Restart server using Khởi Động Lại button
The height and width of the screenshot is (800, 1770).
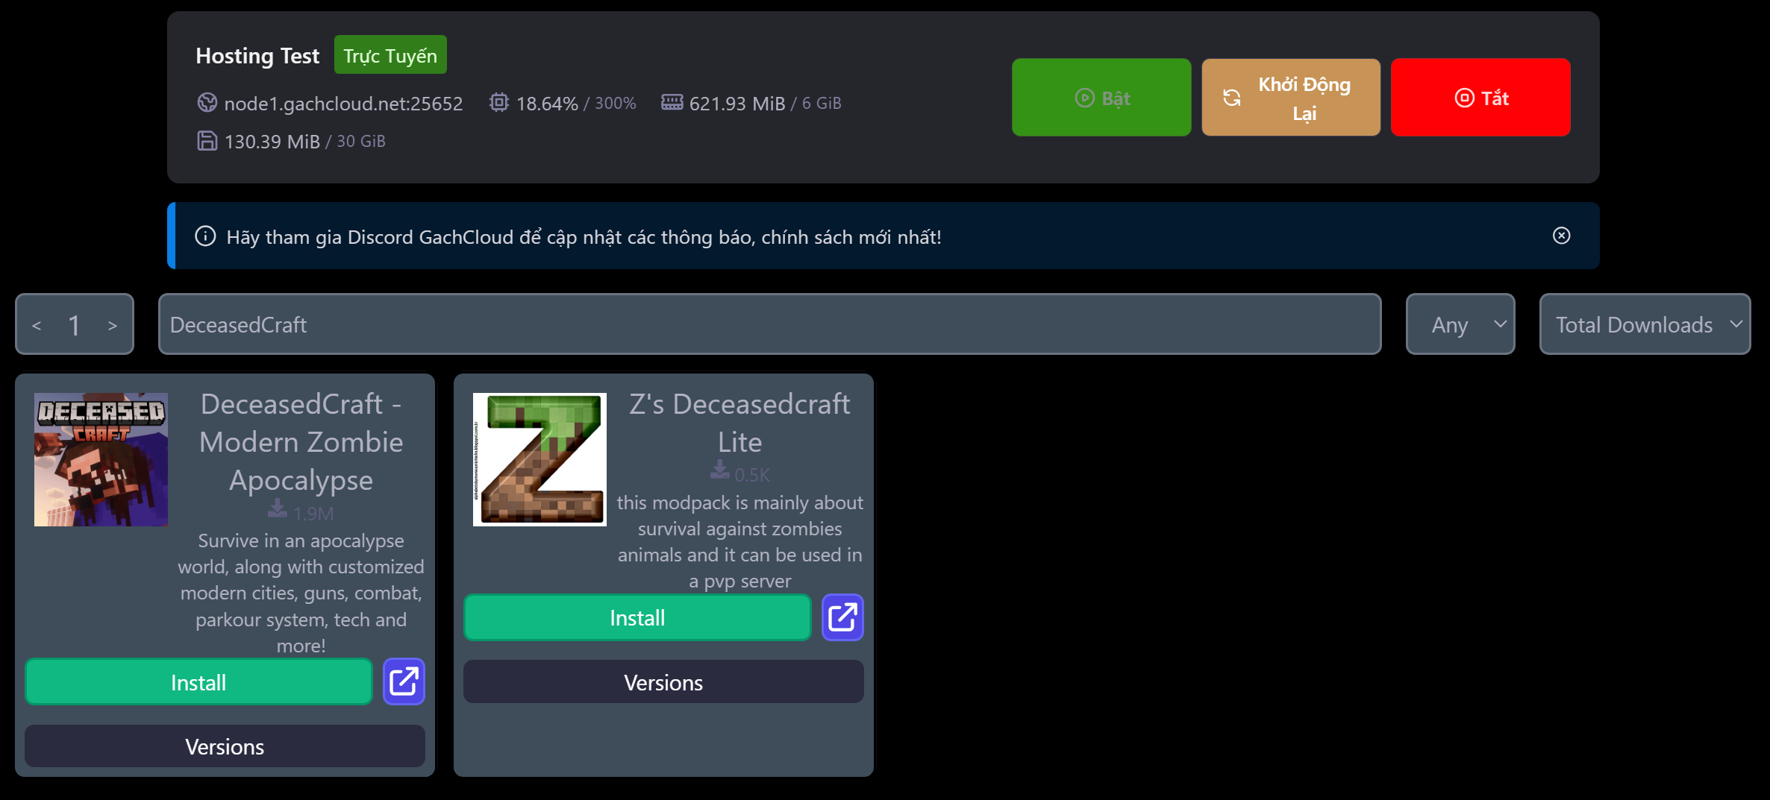click(1291, 98)
